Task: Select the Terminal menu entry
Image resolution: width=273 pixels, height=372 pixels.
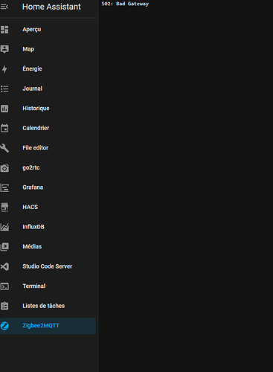Action: [48, 286]
